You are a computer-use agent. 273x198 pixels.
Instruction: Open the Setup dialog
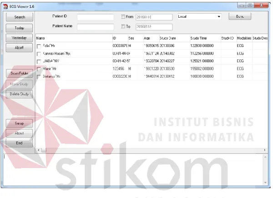pos(19,123)
